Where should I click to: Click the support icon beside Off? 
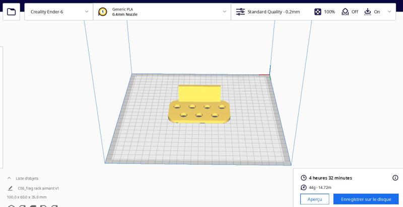coord(345,12)
